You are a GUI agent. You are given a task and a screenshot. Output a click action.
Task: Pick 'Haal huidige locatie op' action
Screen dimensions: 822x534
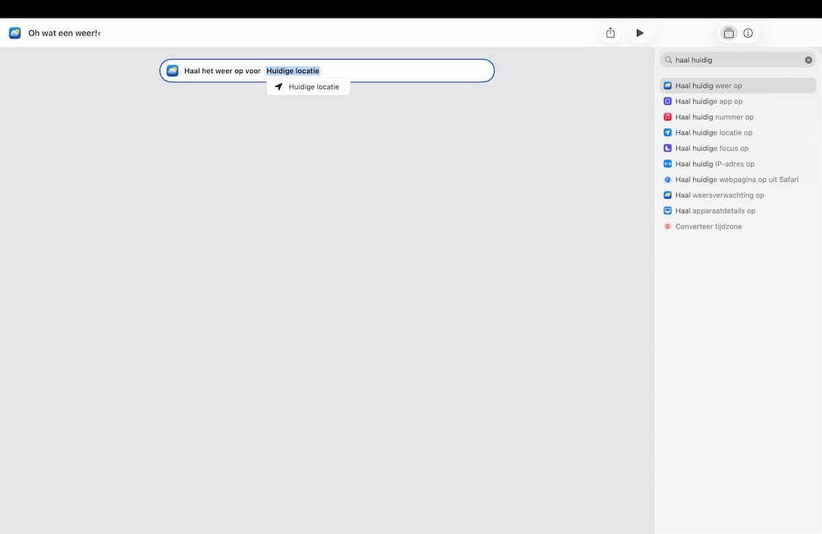[738, 133]
